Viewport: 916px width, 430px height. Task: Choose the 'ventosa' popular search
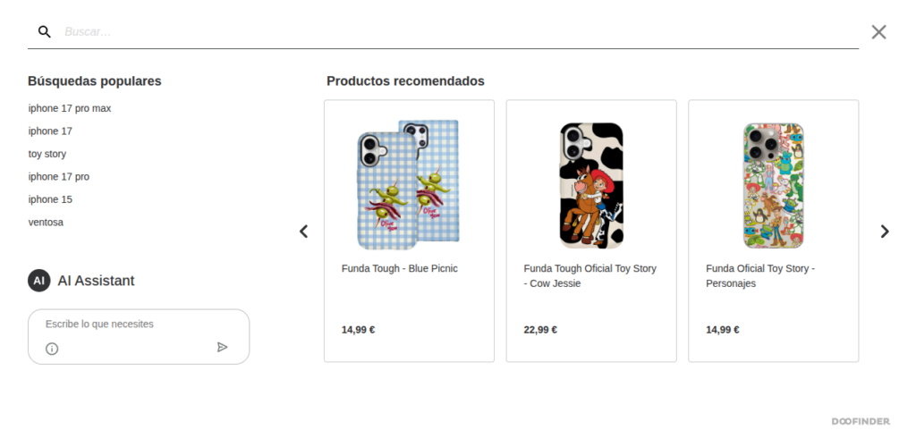(46, 223)
